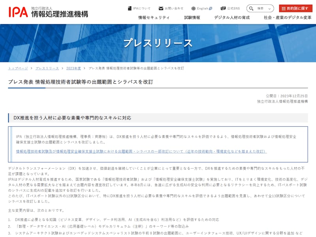Open the デジタル人材の育成 menu

[x=232, y=18]
